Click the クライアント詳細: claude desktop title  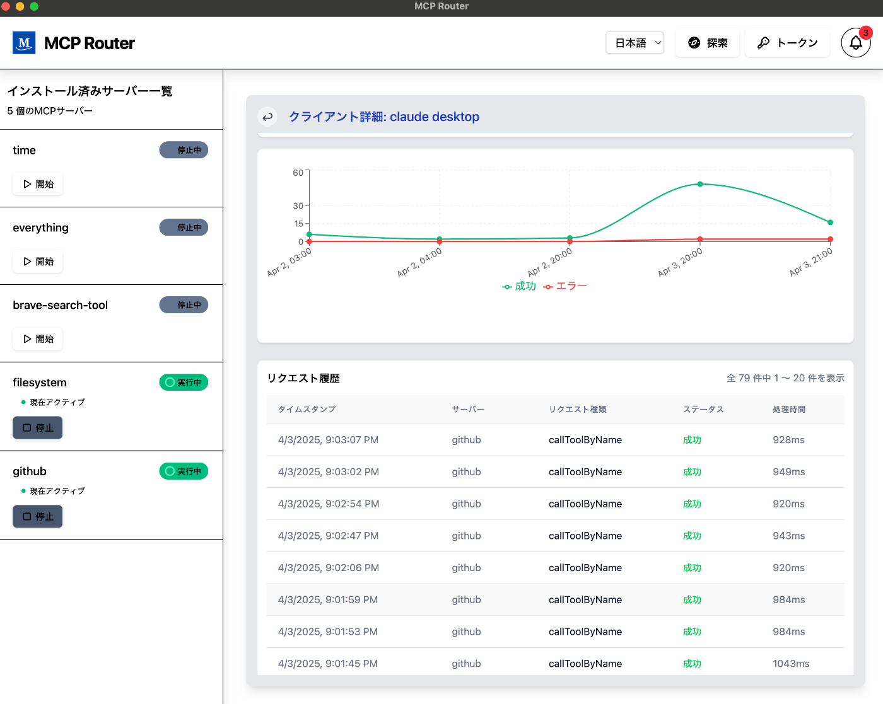point(384,117)
